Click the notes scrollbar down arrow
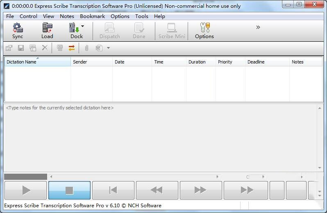This screenshot has height=213, width=327. pyautogui.click(x=320, y=168)
